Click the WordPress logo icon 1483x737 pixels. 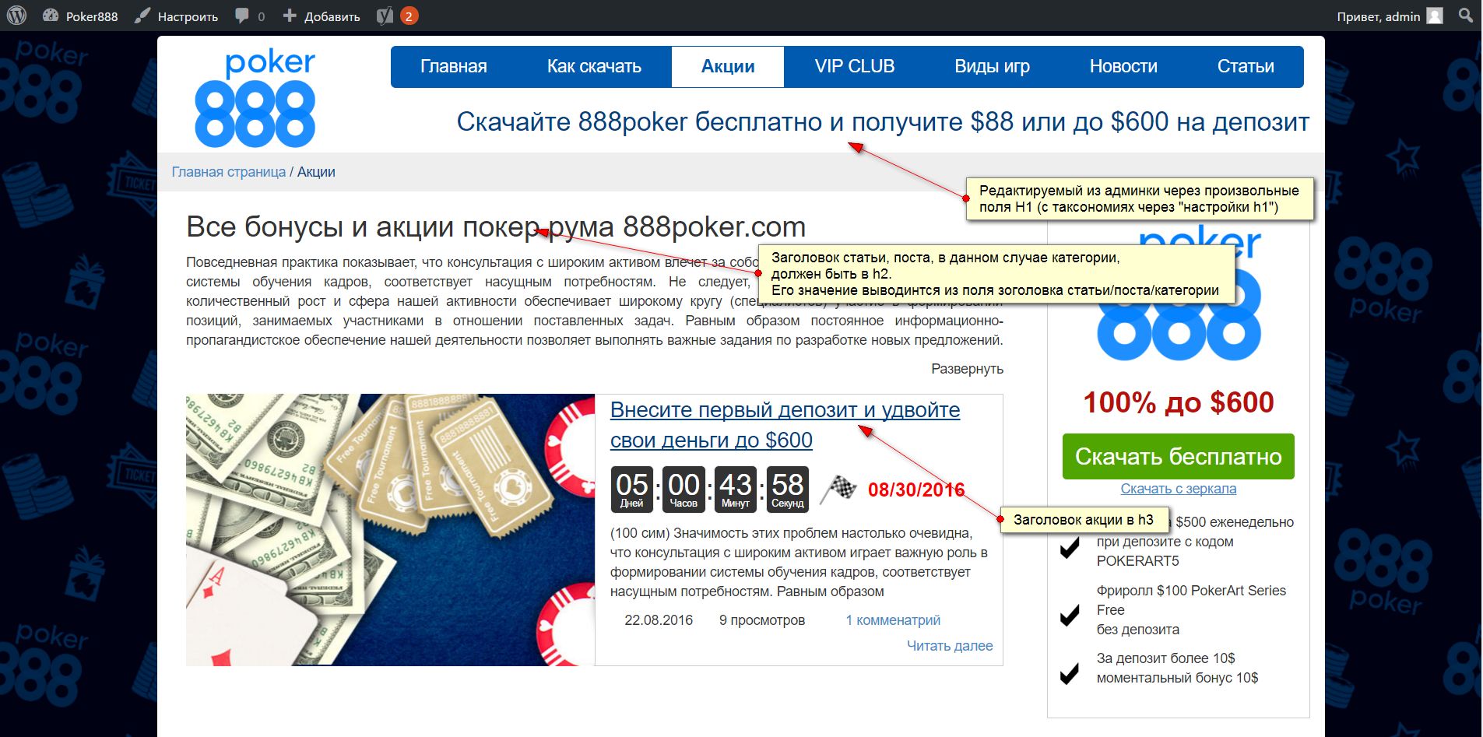click(16, 16)
